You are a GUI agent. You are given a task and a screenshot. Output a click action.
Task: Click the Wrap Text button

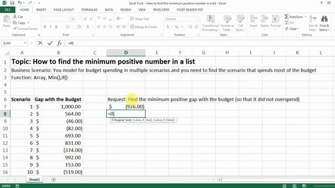click(x=140, y=19)
